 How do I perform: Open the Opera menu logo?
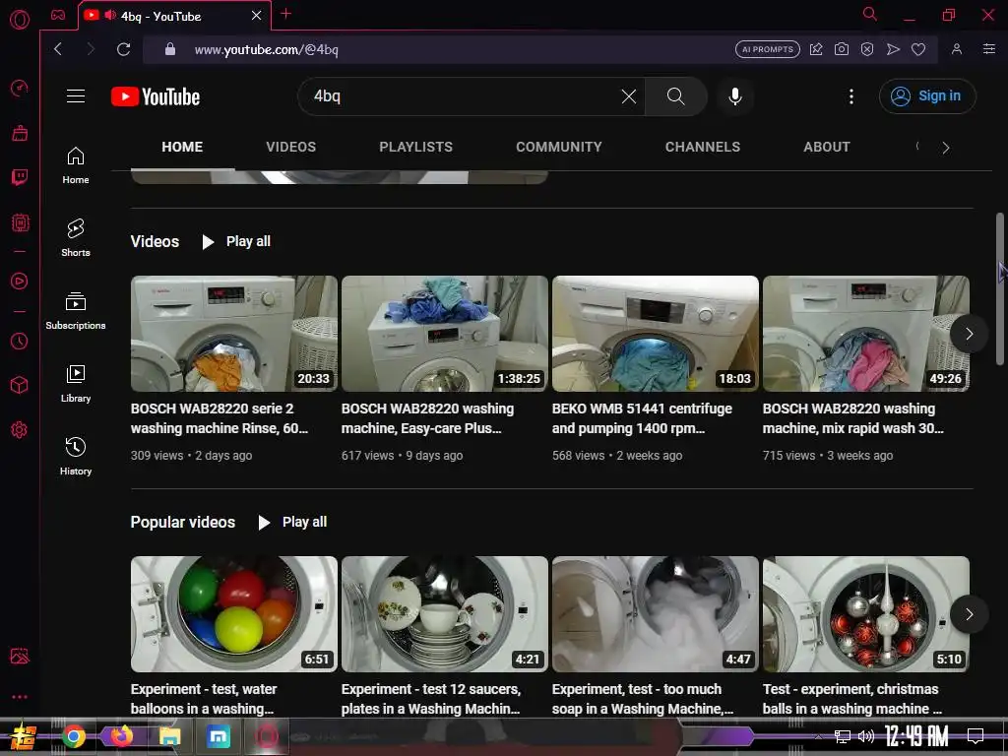[20, 20]
